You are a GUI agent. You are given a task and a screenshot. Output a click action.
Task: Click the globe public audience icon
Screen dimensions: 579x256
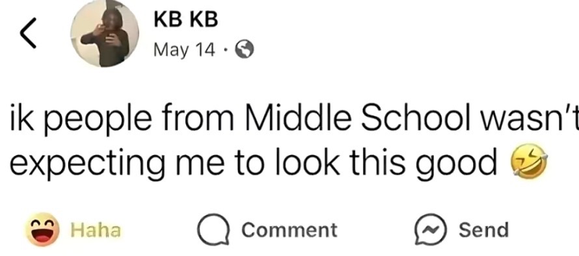(245, 50)
